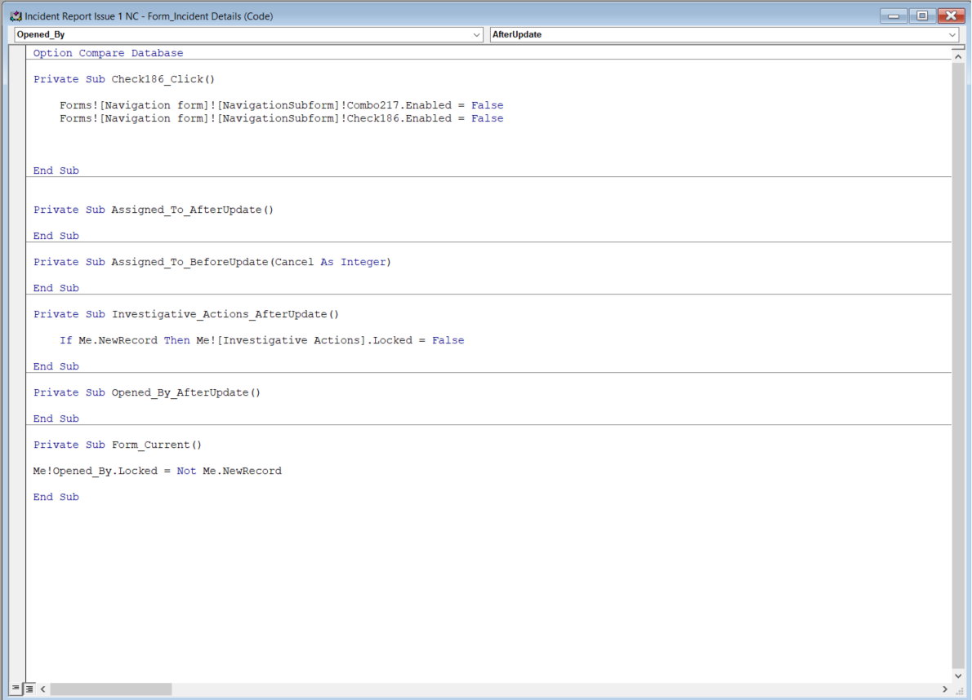
Task: Click the horizontal scrollbar thumb
Action: point(111,689)
